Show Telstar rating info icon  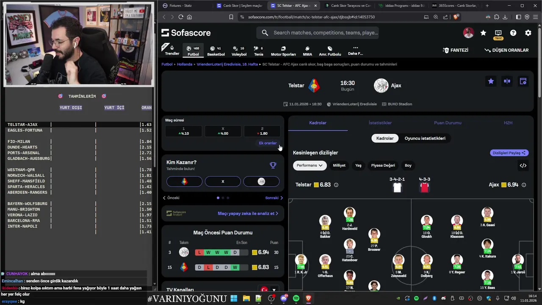[336, 185]
